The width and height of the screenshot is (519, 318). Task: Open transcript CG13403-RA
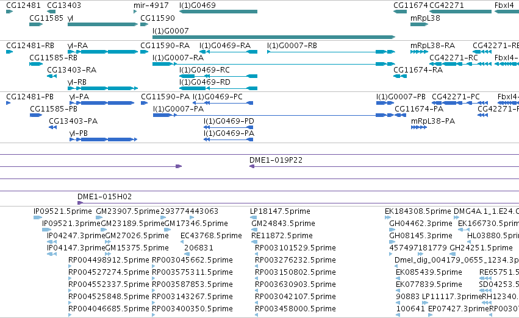71,69
